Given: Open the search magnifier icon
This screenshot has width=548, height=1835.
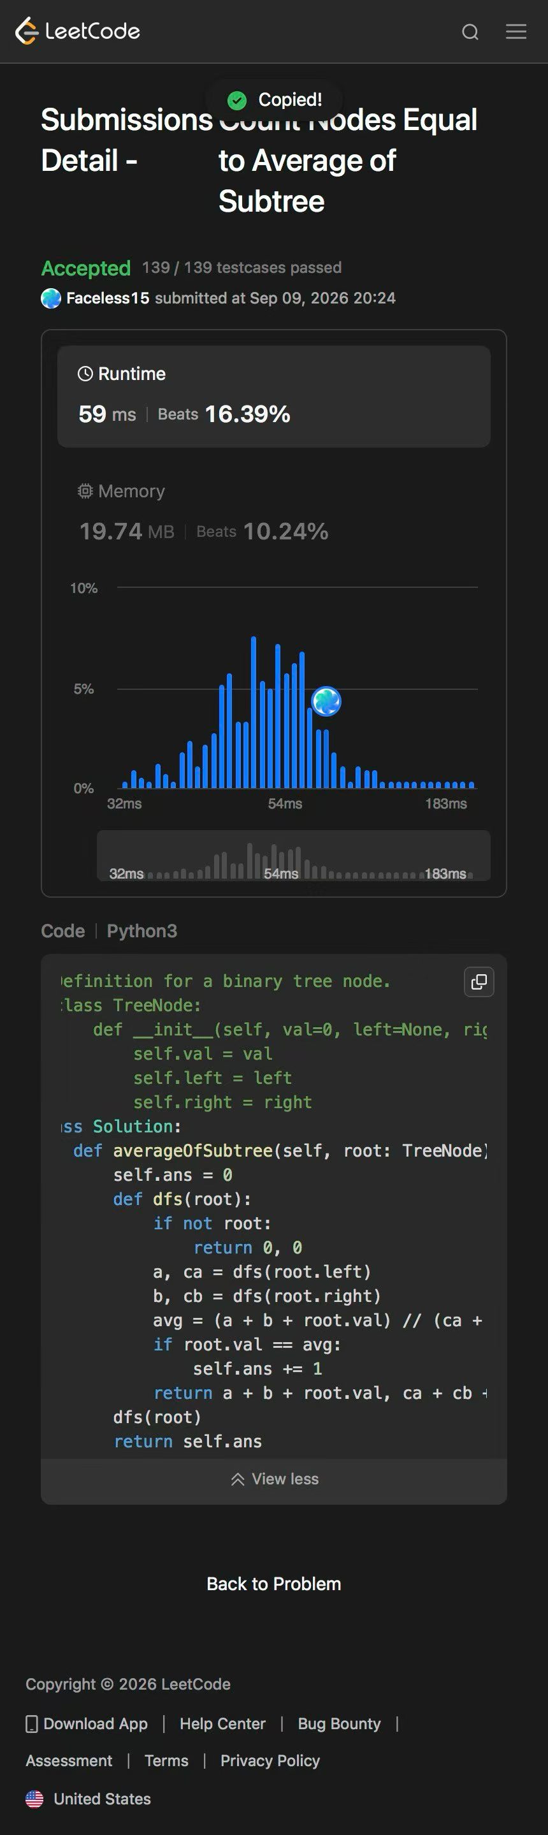Looking at the screenshot, I should click(x=470, y=32).
